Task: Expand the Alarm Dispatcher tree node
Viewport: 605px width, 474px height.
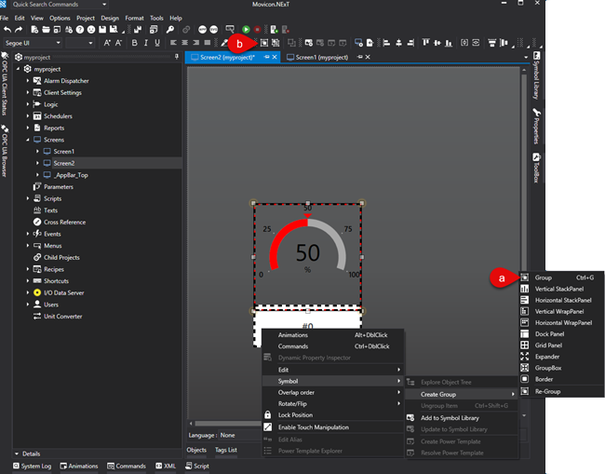Action: pos(28,81)
